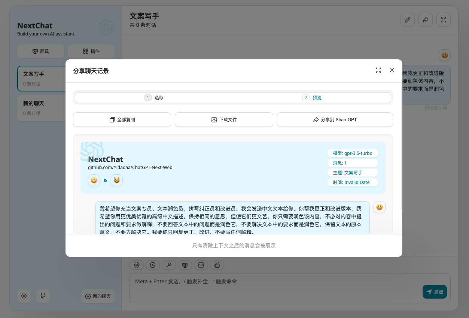The height and width of the screenshot is (318, 469).
Task: Click 只有清除上下文之后的消息会被展示 footer text
Action: [x=234, y=246]
